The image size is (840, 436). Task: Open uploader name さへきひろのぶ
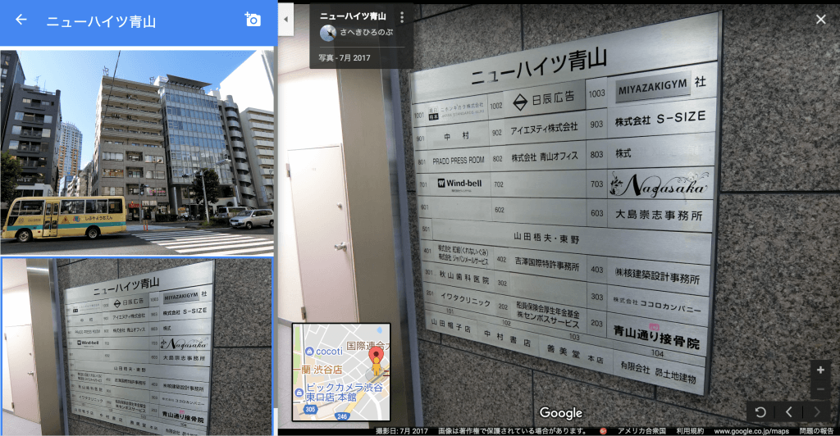pos(367,32)
